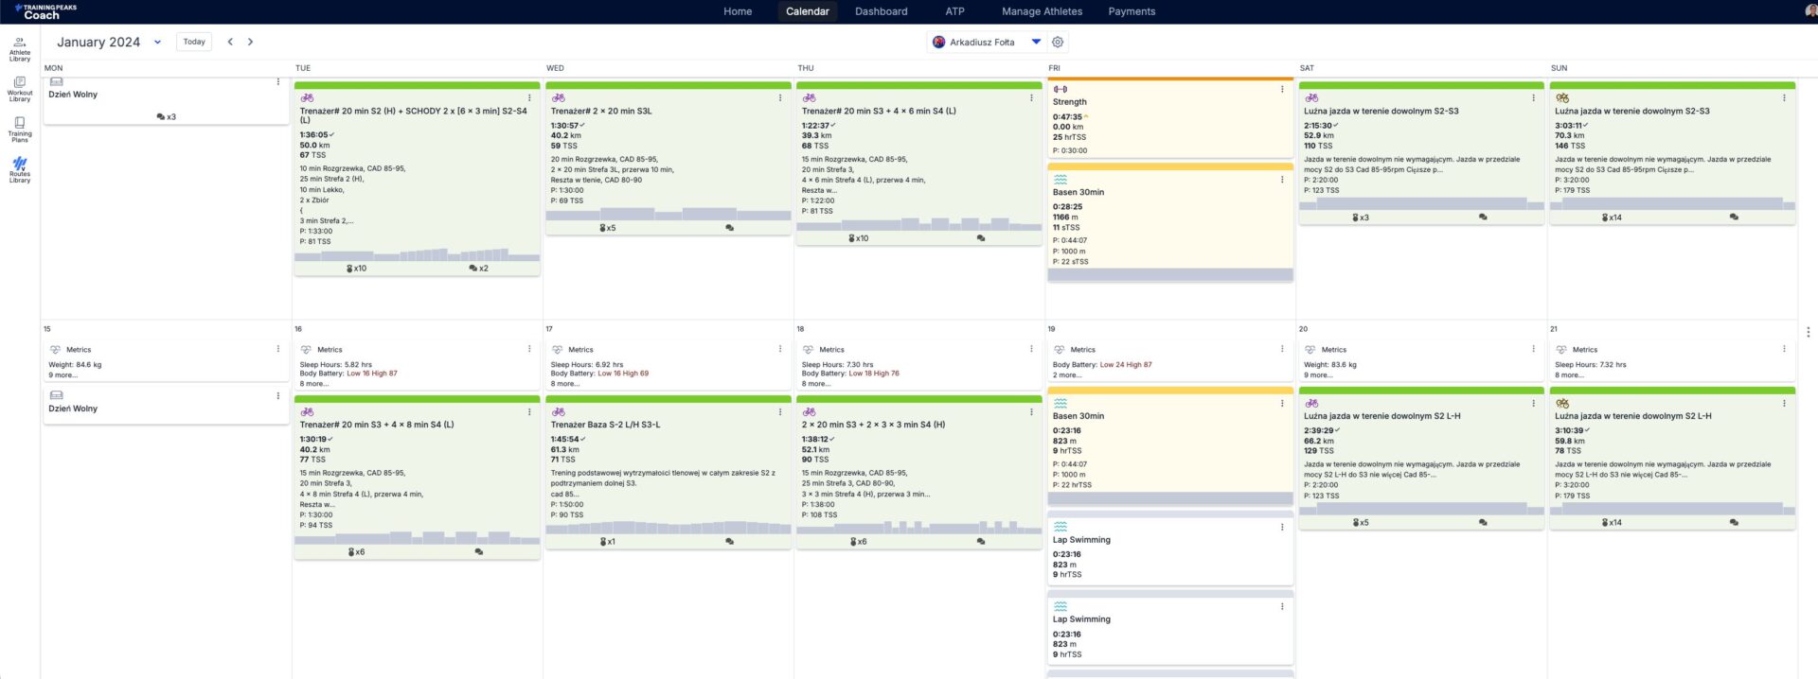Screen dimensions: 1818x679
Task: Open Manage Athletes menu
Action: [1042, 11]
